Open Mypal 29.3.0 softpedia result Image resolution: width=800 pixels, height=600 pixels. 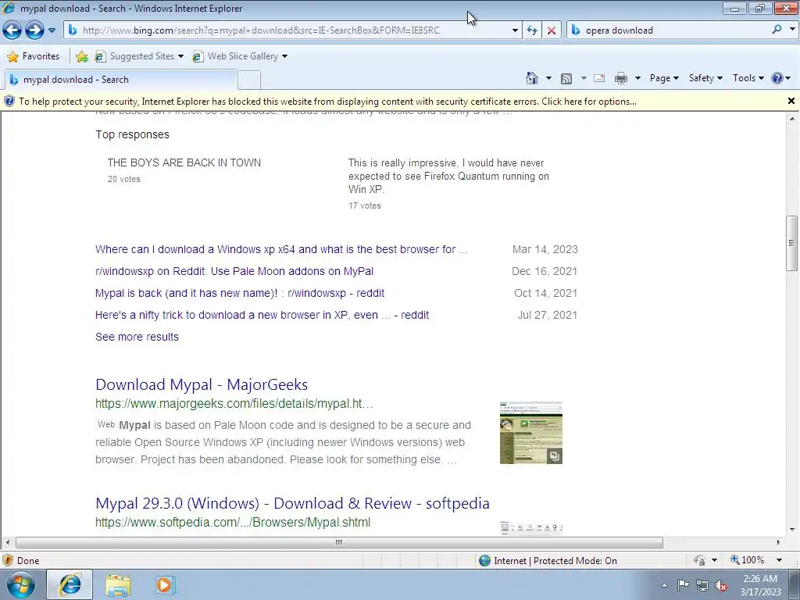[292, 503]
